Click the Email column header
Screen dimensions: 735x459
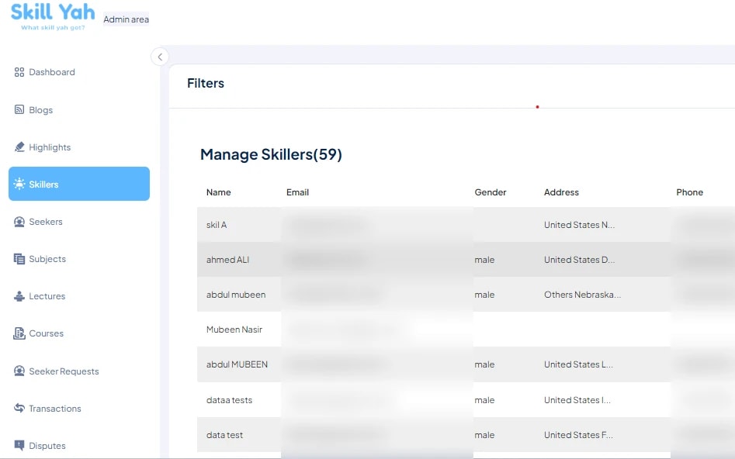click(298, 192)
